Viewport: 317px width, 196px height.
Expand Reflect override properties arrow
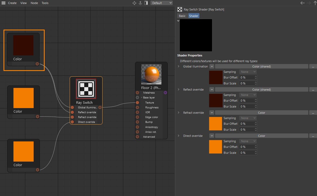pos(178,89)
